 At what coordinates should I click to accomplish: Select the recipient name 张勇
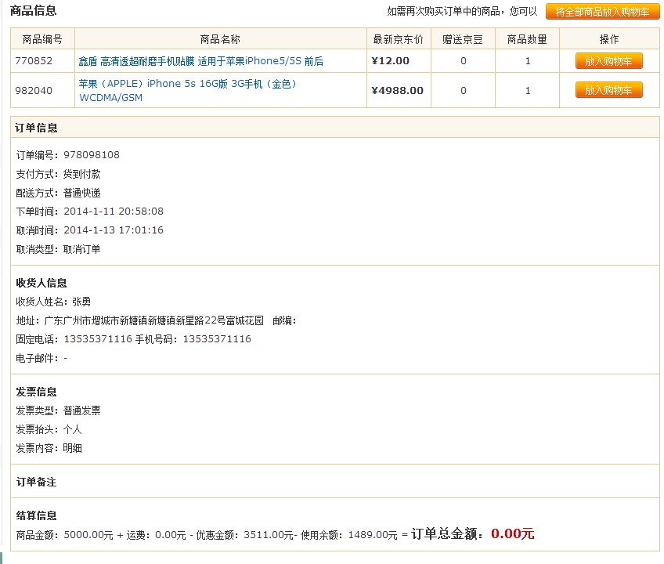coord(81,302)
